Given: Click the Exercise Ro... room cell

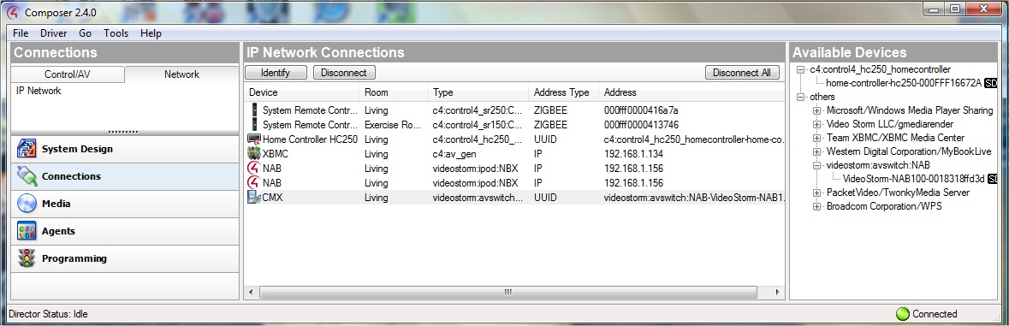Looking at the screenshot, I should pos(393,125).
